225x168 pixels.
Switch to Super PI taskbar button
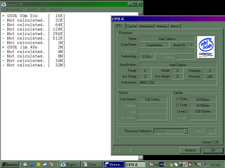click(70, 165)
